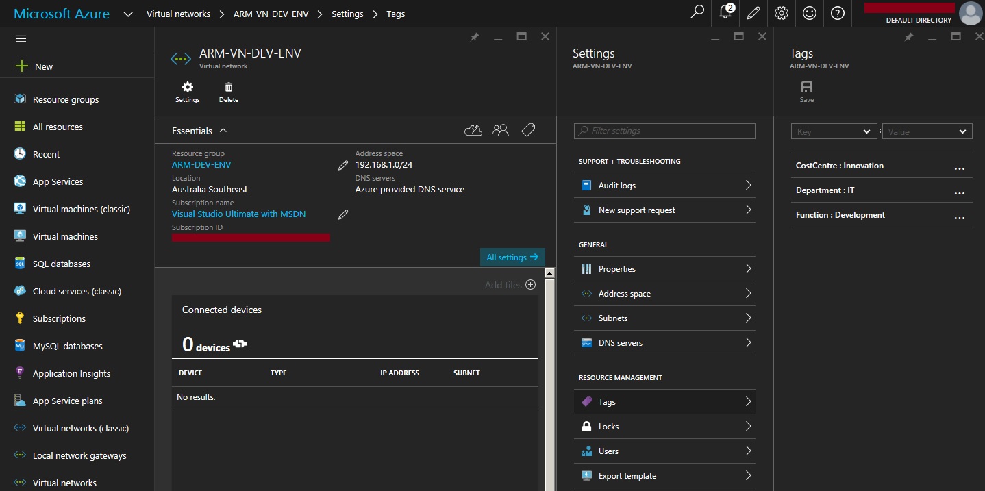Open the Value dropdown in Tags

(927, 131)
